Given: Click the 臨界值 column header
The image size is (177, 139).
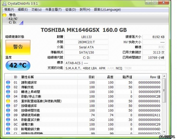Looking at the screenshot, I should 124,77.
